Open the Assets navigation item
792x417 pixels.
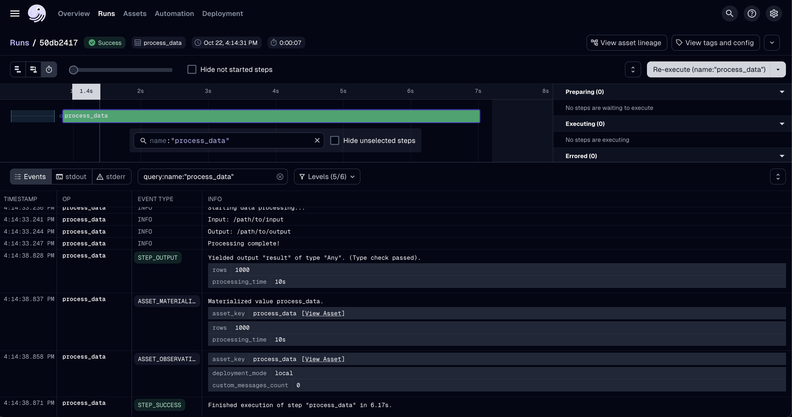[x=135, y=13]
